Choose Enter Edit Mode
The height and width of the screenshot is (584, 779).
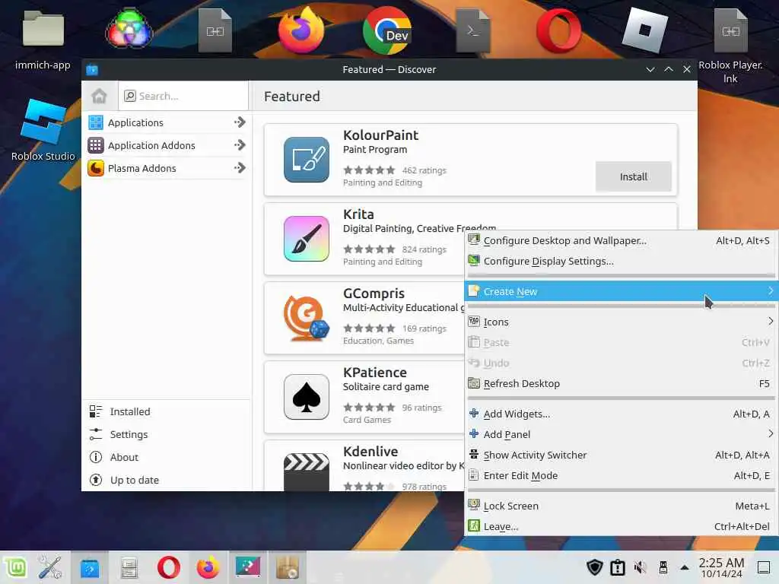click(621, 475)
